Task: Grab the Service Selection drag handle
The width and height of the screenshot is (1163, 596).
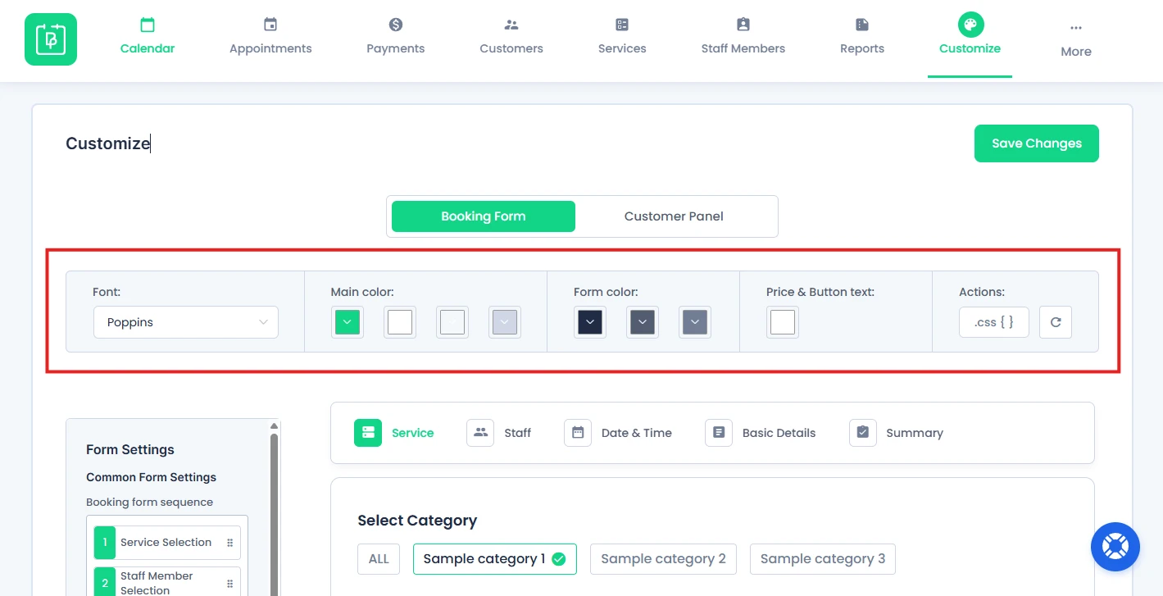Action: click(230, 543)
